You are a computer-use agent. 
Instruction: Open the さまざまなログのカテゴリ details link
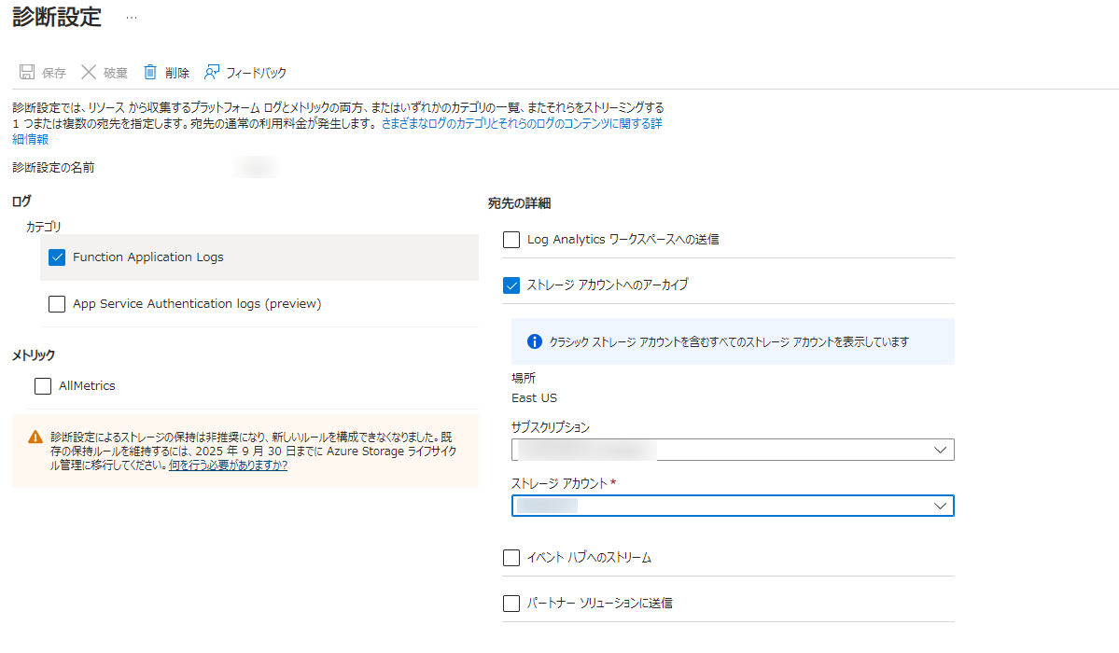point(522,123)
